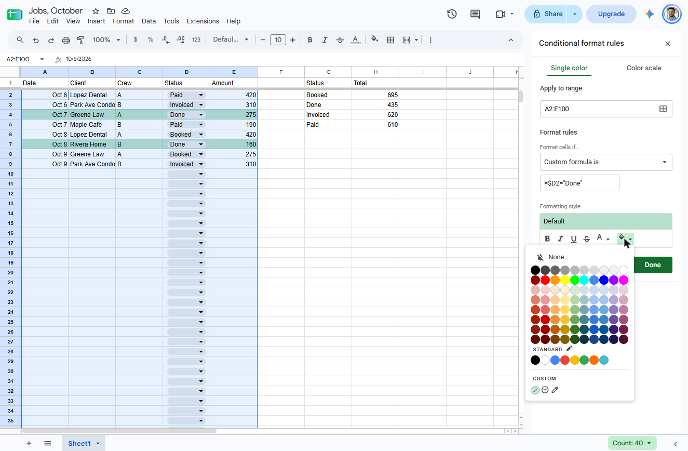Toggle bold in Formatting style panel
Image resolution: width=688 pixels, height=451 pixels.
[547, 239]
